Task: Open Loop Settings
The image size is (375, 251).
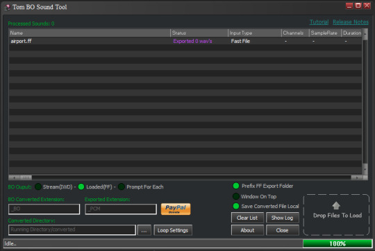Action: click(x=173, y=230)
